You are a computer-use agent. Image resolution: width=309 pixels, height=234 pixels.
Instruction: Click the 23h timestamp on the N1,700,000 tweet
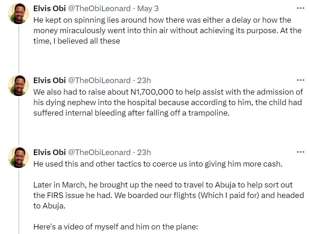click(x=144, y=80)
